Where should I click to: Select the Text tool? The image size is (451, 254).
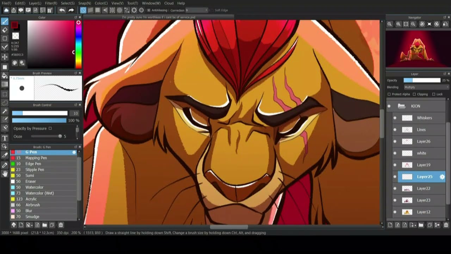click(5, 138)
